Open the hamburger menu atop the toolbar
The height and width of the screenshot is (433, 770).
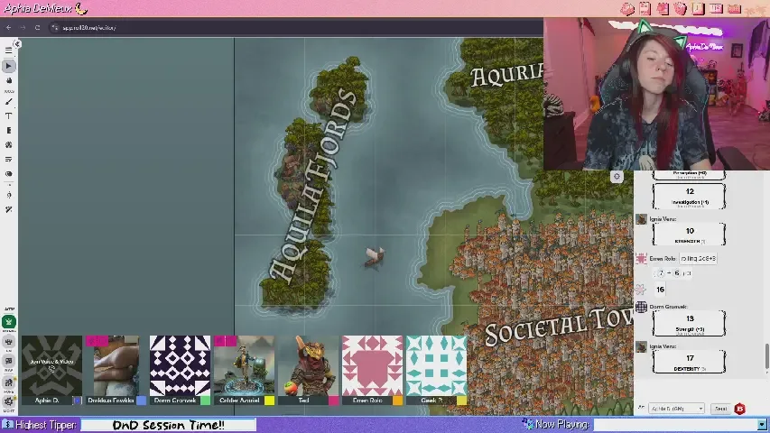9,51
